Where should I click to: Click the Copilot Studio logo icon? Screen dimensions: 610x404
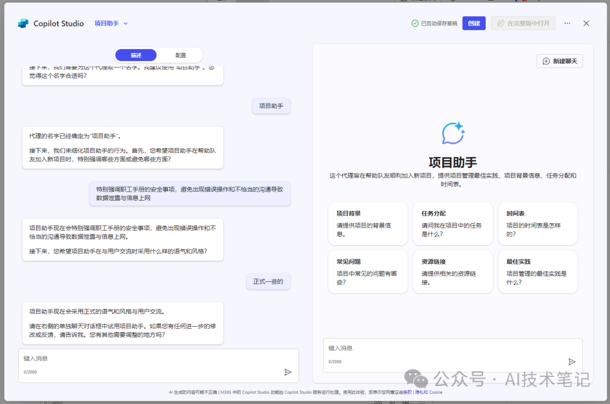23,23
